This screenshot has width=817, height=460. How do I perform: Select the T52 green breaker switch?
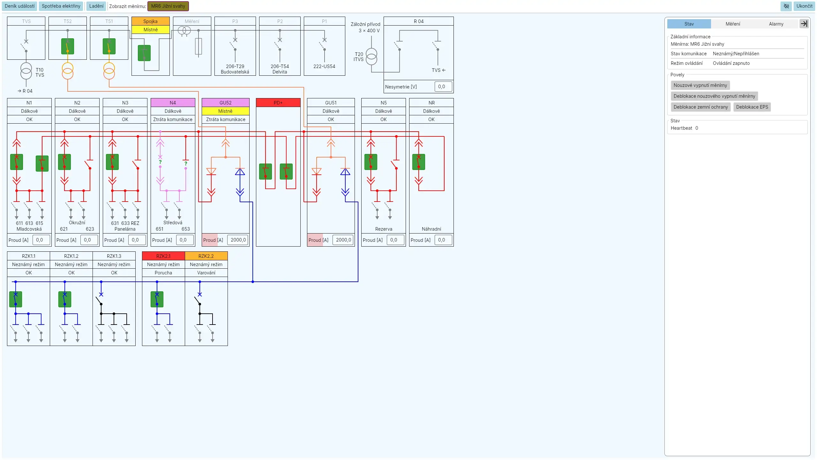[68, 46]
